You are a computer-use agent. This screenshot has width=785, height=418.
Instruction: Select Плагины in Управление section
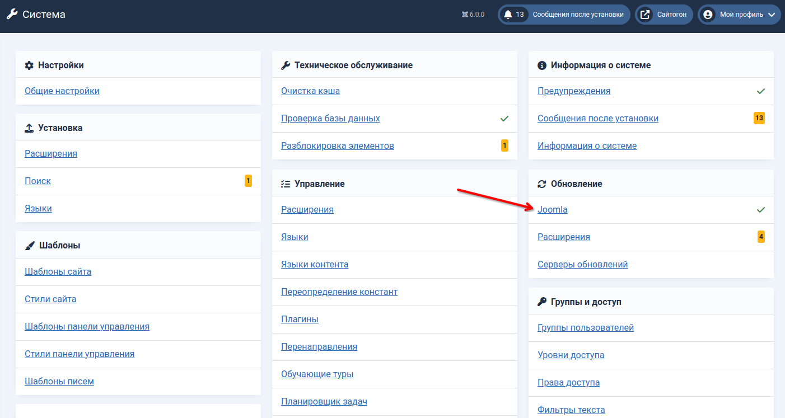click(x=300, y=320)
